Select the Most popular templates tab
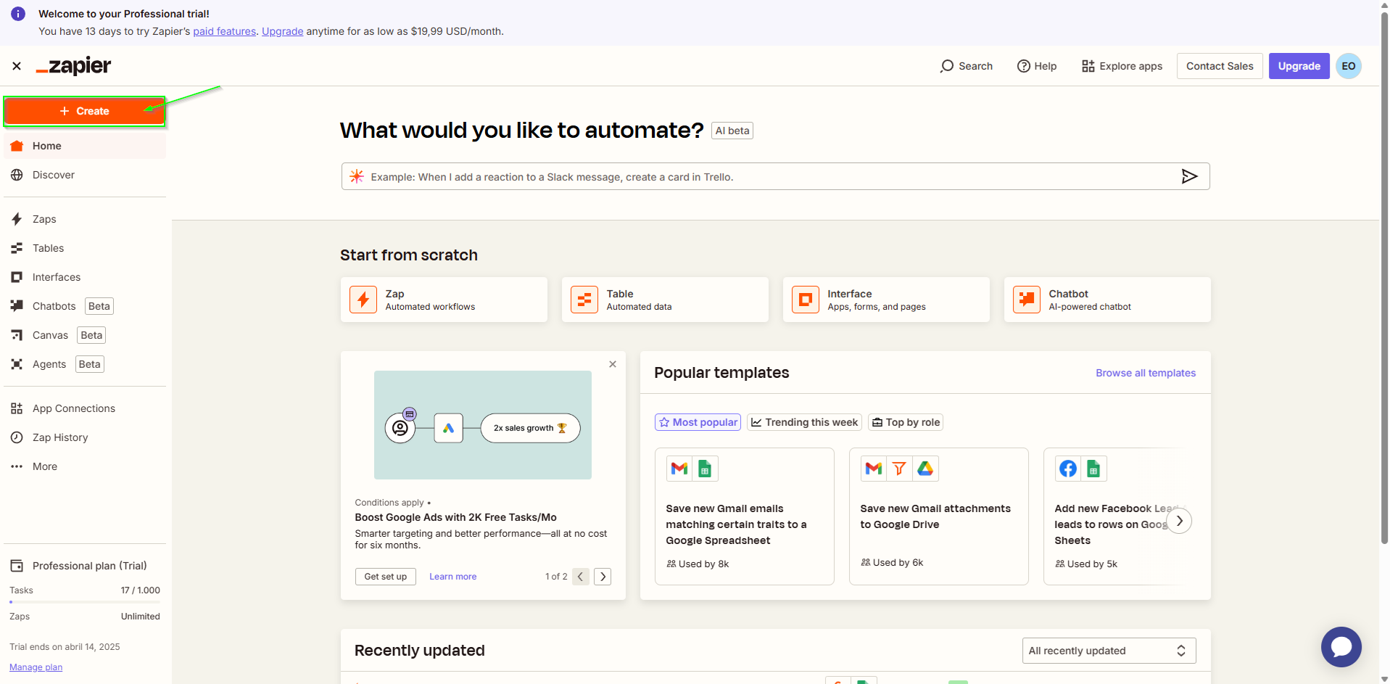This screenshot has width=1390, height=684. coord(698,422)
